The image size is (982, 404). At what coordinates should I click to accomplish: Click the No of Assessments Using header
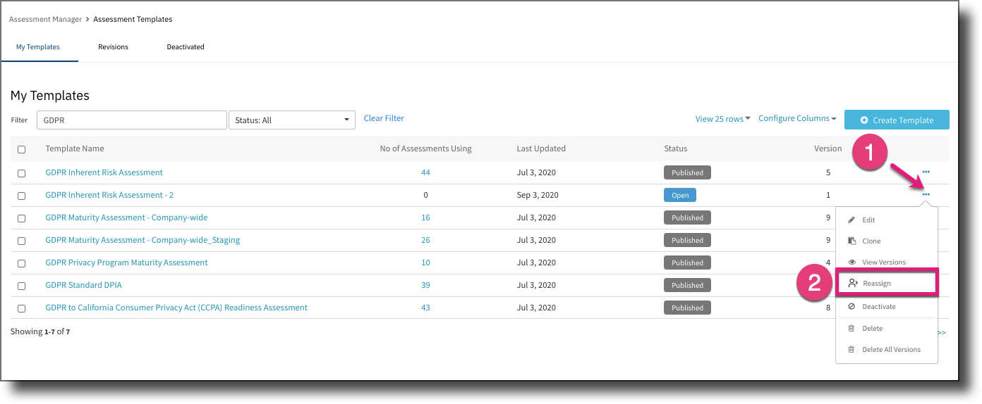click(x=425, y=149)
